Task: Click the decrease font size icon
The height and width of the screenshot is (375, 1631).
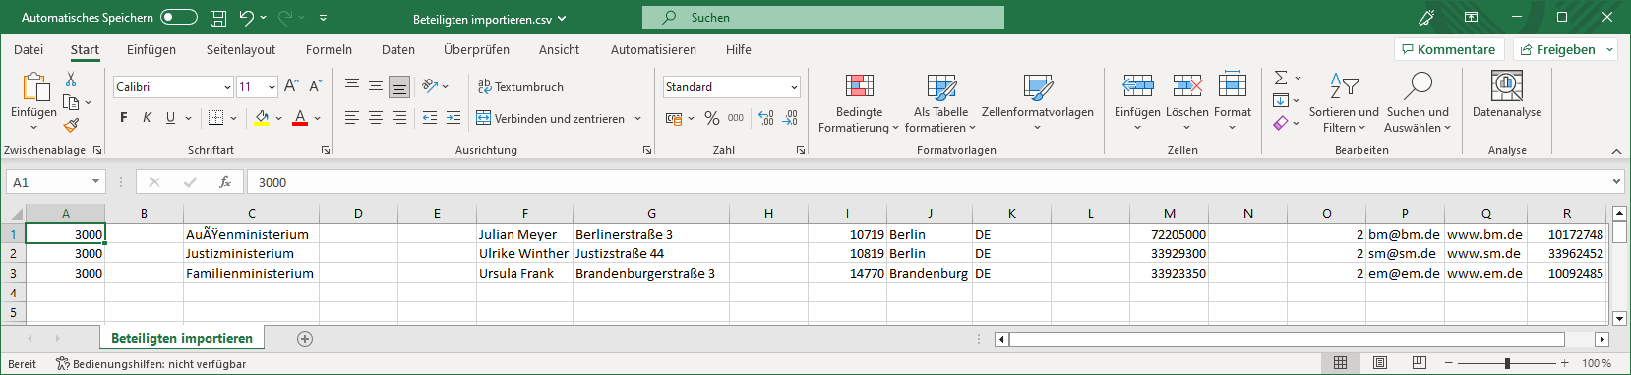Action: point(315,86)
